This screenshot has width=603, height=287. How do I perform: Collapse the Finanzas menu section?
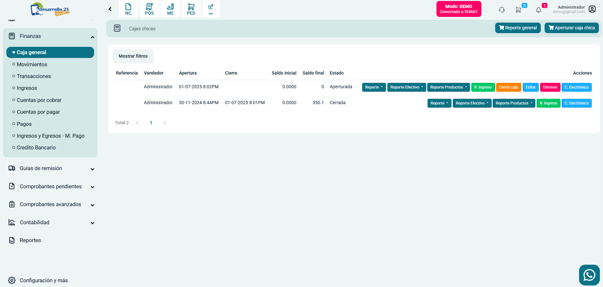(92, 37)
